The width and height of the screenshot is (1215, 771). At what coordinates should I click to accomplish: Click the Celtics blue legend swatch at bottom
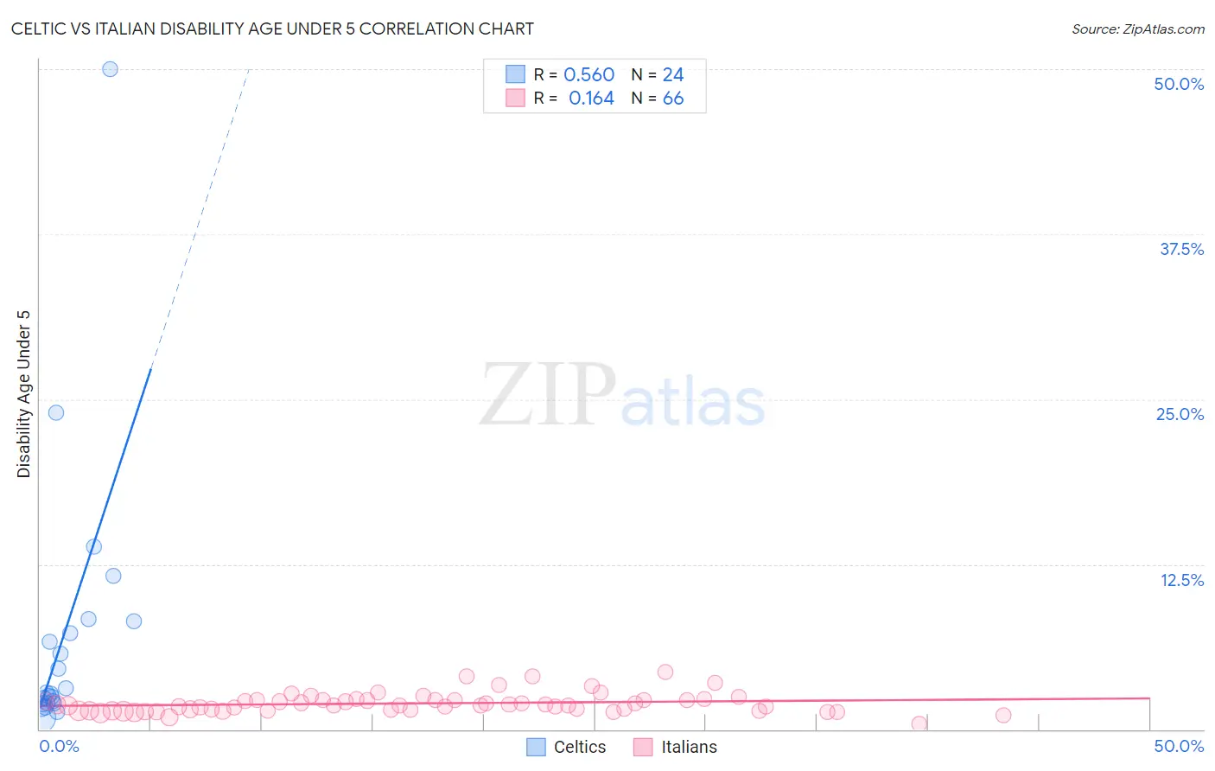[x=536, y=747]
